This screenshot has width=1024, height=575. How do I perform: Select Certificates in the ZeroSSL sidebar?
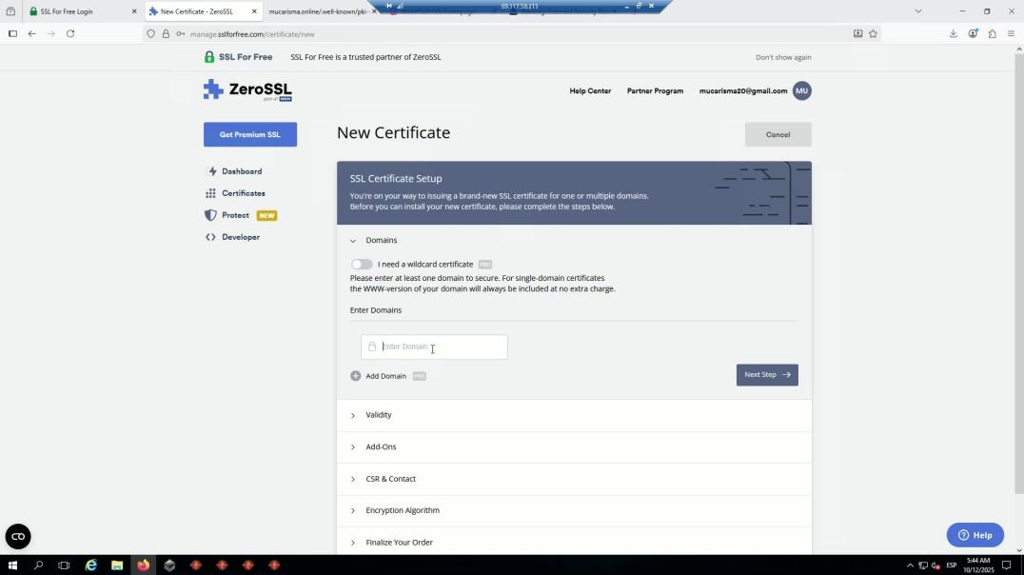[x=244, y=193]
